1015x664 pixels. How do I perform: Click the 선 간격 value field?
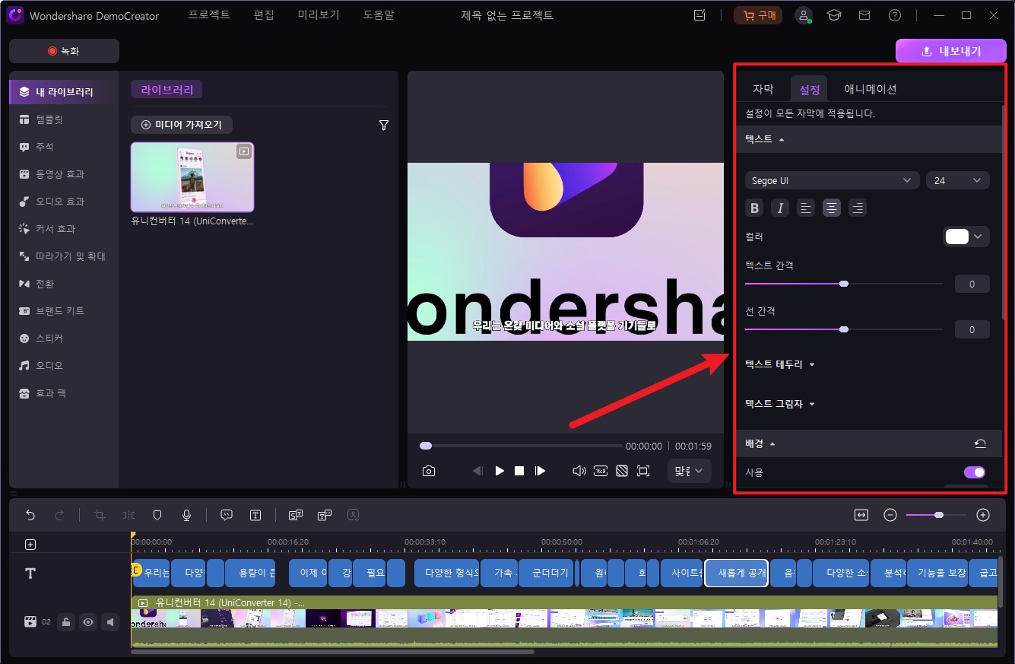tap(972, 329)
